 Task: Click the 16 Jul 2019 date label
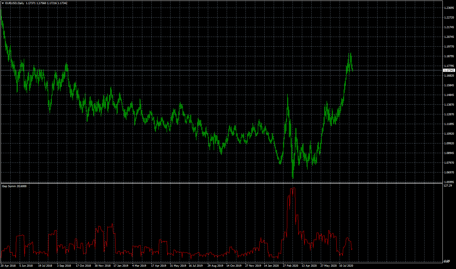coord(196,266)
